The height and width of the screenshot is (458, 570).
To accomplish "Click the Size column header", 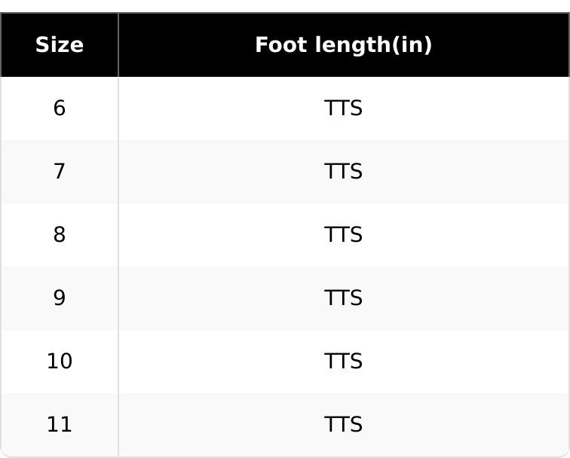I will click(60, 45).
